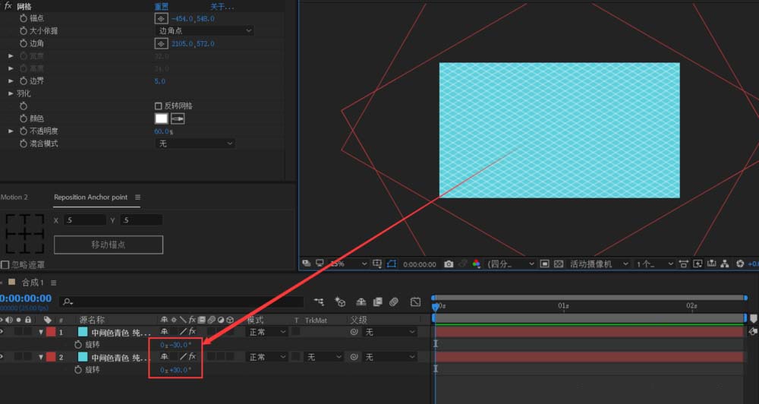The width and height of the screenshot is (759, 404).
Task: Check the 忽略遮罩 checkbox
Action: [x=5, y=264]
